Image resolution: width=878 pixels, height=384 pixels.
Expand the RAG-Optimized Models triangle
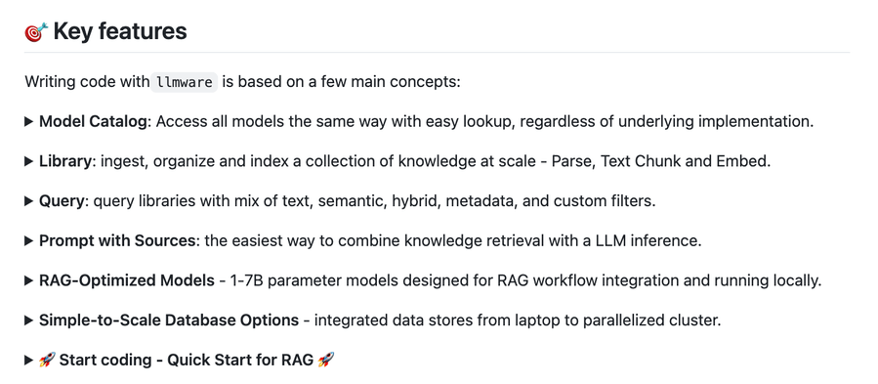pos(29,280)
